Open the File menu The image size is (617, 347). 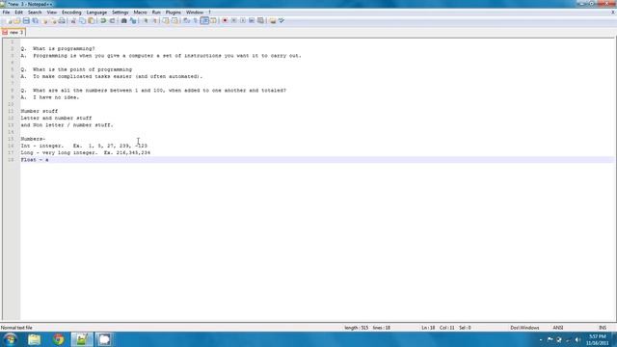tap(6, 13)
